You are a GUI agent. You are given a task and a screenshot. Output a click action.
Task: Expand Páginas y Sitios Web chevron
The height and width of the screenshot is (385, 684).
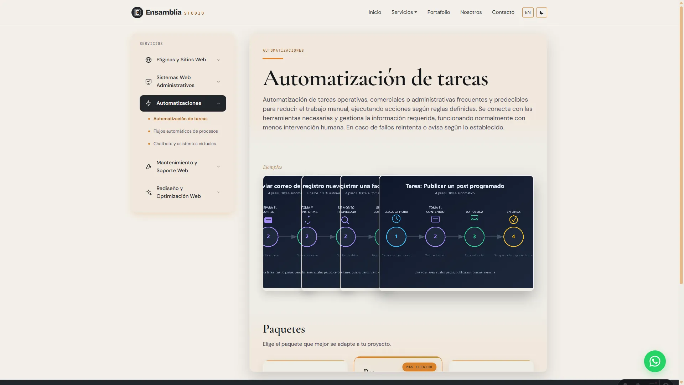click(218, 60)
